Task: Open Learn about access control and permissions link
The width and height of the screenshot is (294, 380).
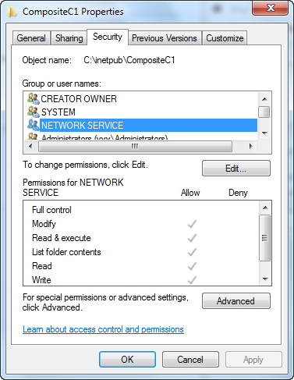Action: pos(103,329)
